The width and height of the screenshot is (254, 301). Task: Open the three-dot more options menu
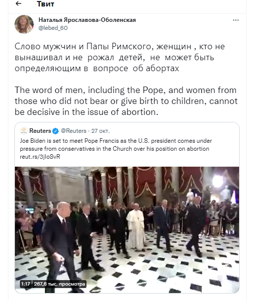236,20
